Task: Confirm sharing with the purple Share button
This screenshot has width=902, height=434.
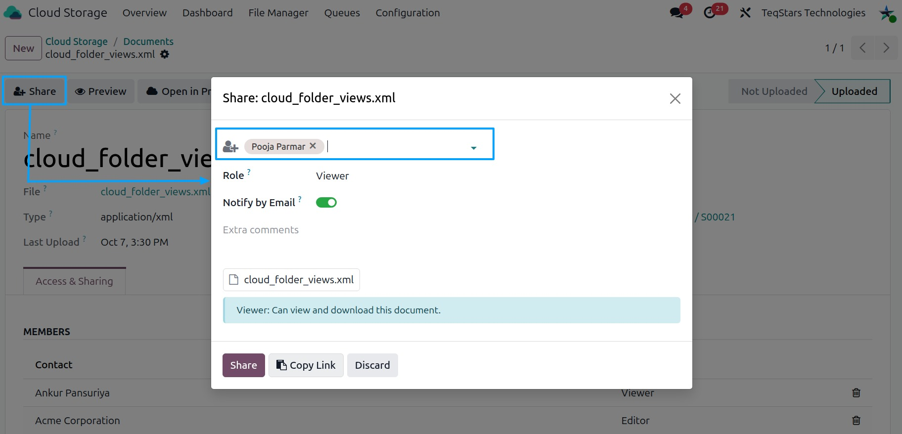Action: [x=244, y=365]
